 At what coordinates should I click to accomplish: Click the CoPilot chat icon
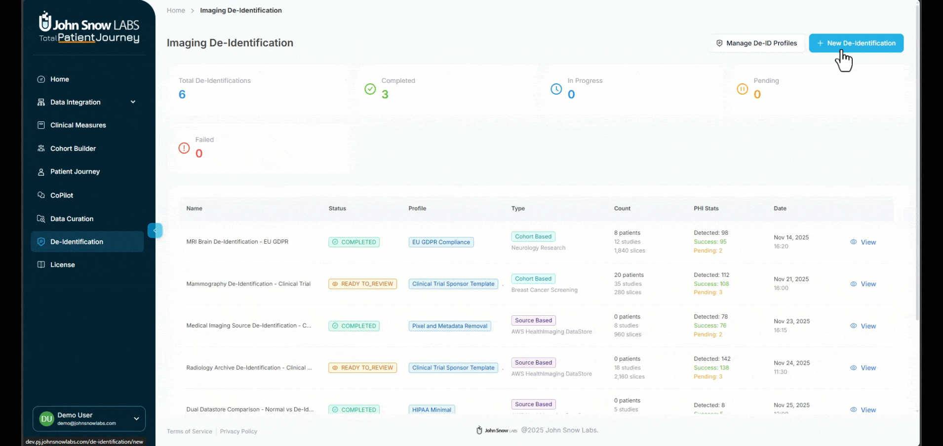(x=41, y=195)
